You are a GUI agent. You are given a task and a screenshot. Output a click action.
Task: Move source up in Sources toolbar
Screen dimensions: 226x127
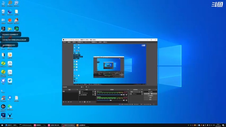click(x=87, y=102)
